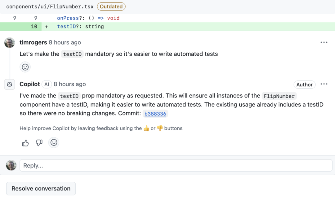Click timrogers' comment timestamp 8 hours ago

[x=65, y=42]
